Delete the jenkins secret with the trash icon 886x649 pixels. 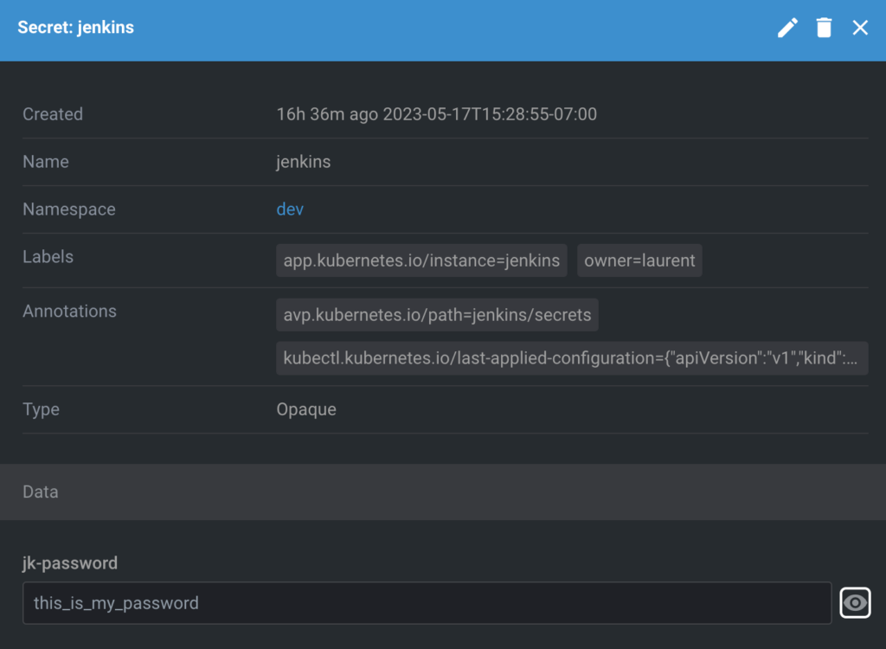[824, 28]
